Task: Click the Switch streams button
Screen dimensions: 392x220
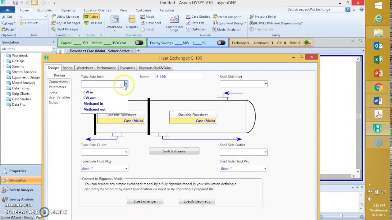Action: [174, 151]
